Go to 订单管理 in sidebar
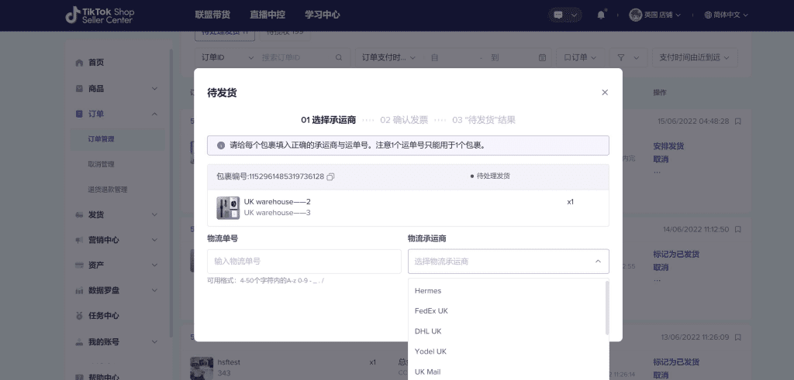This screenshot has width=794, height=380. (x=101, y=139)
